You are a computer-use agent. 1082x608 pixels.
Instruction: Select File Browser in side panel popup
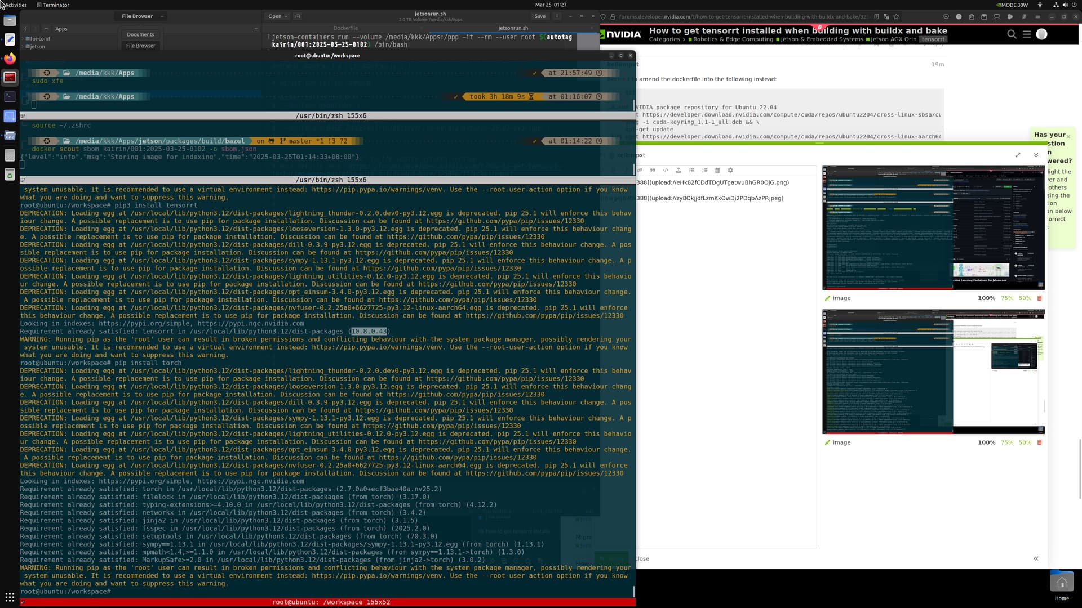(140, 46)
